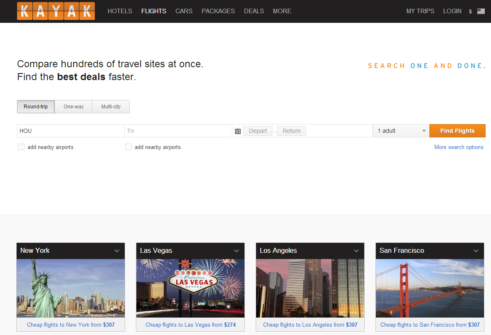Expand the Las Vegas card chevron

[237, 251]
